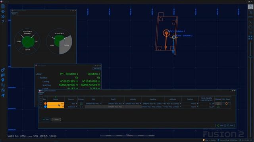Image resolution: width=254 pixels, height=142 pixels.
Task: Open INS column dropdown in first row
Action: (x=94, y=104)
